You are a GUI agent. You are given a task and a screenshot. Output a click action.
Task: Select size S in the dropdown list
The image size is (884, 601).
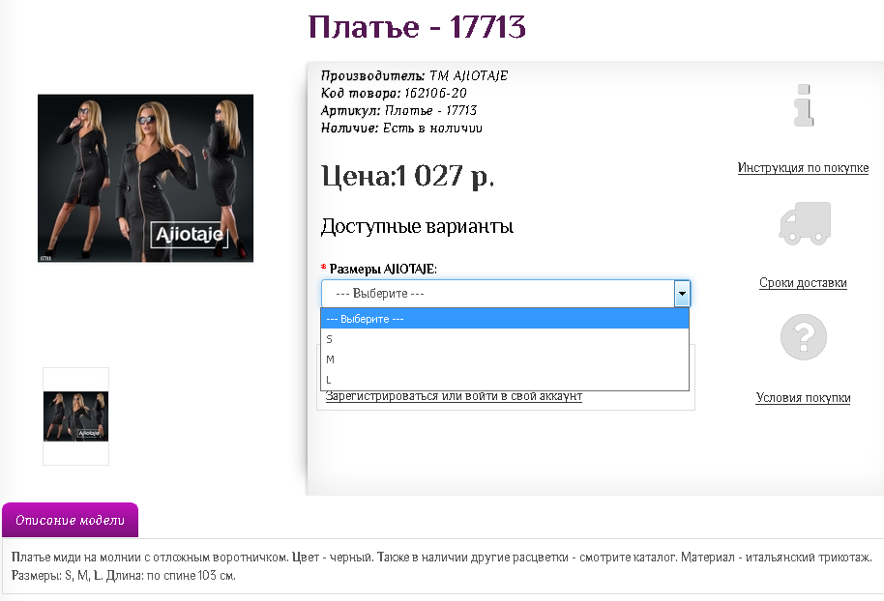pyautogui.click(x=505, y=339)
